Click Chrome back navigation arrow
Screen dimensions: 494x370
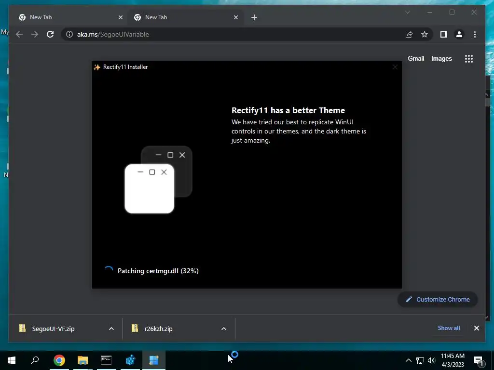coord(19,34)
